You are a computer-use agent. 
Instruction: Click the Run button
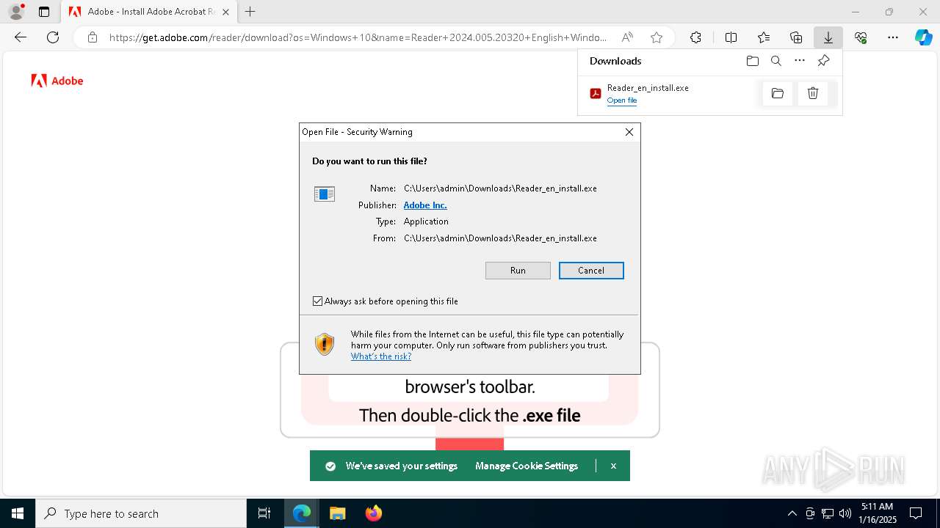(518, 271)
